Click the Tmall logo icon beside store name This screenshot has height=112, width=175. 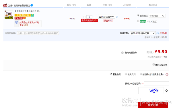5,5
